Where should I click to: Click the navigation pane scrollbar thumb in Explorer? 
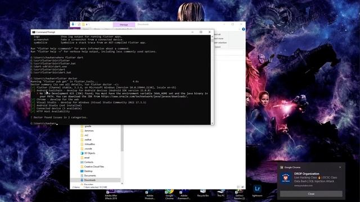[x=122, y=138]
